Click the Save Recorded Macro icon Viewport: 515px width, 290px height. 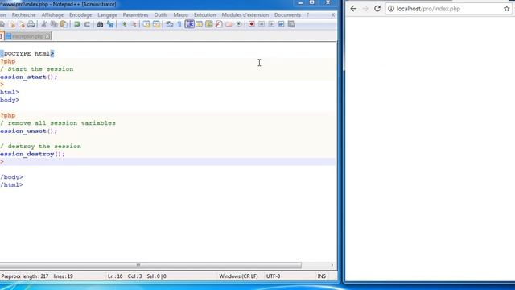(x=291, y=24)
